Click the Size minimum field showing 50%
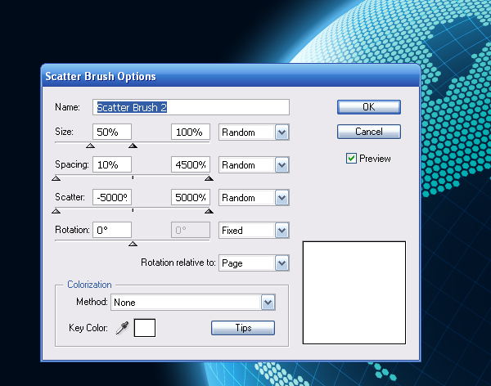This screenshot has height=386, width=491. pos(112,132)
